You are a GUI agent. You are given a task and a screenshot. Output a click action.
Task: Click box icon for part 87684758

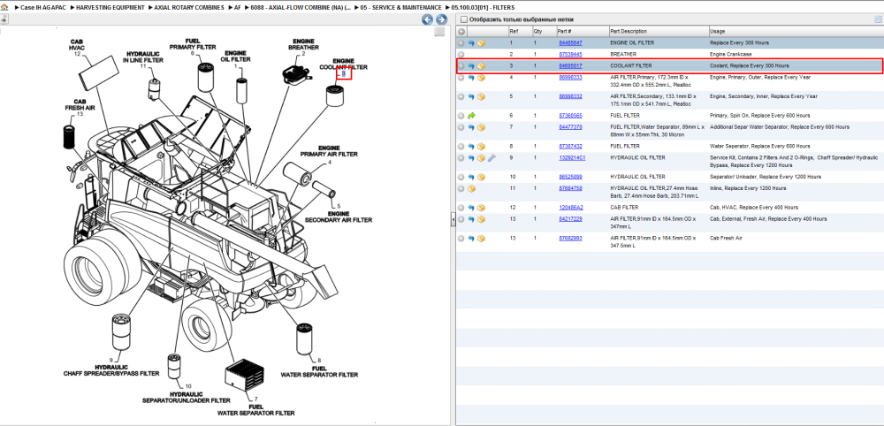click(x=471, y=188)
